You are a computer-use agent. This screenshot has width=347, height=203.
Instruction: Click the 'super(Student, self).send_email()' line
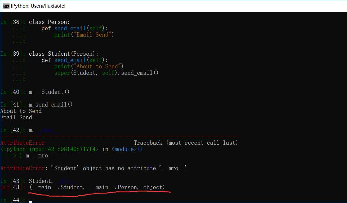pyautogui.click(x=106, y=73)
